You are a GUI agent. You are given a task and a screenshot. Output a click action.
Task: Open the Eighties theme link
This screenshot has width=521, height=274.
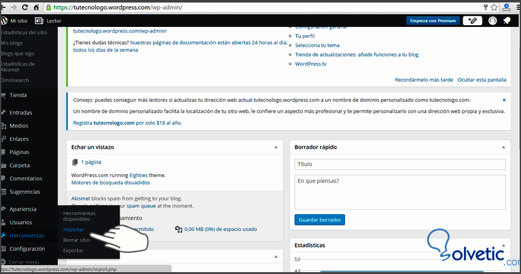click(139, 175)
